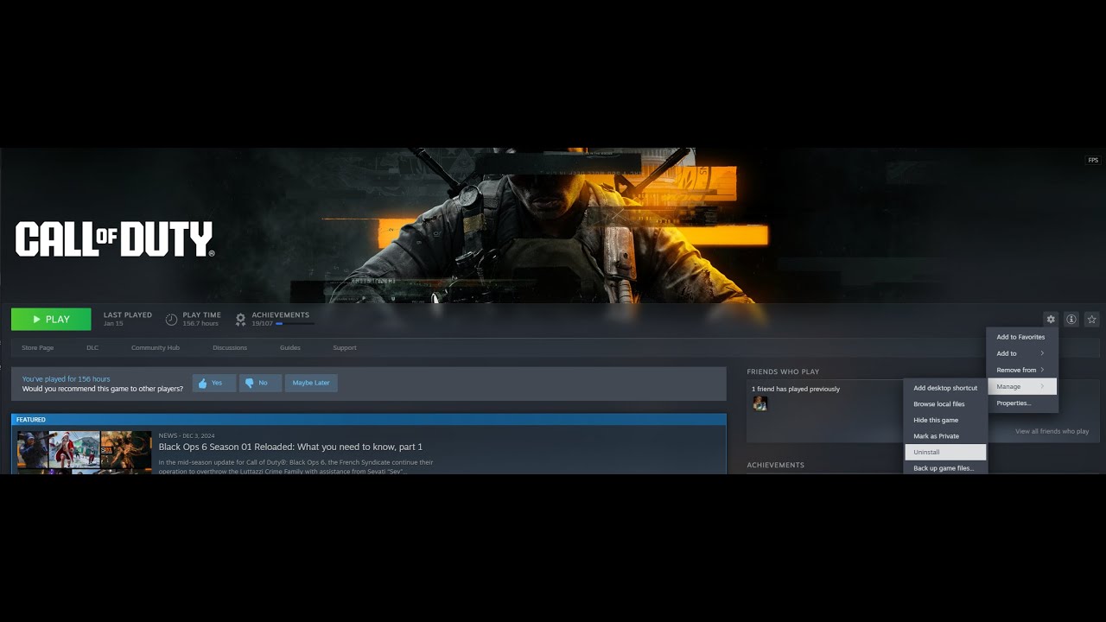1106x622 pixels.
Task: Open the Support tab
Action: pos(345,347)
